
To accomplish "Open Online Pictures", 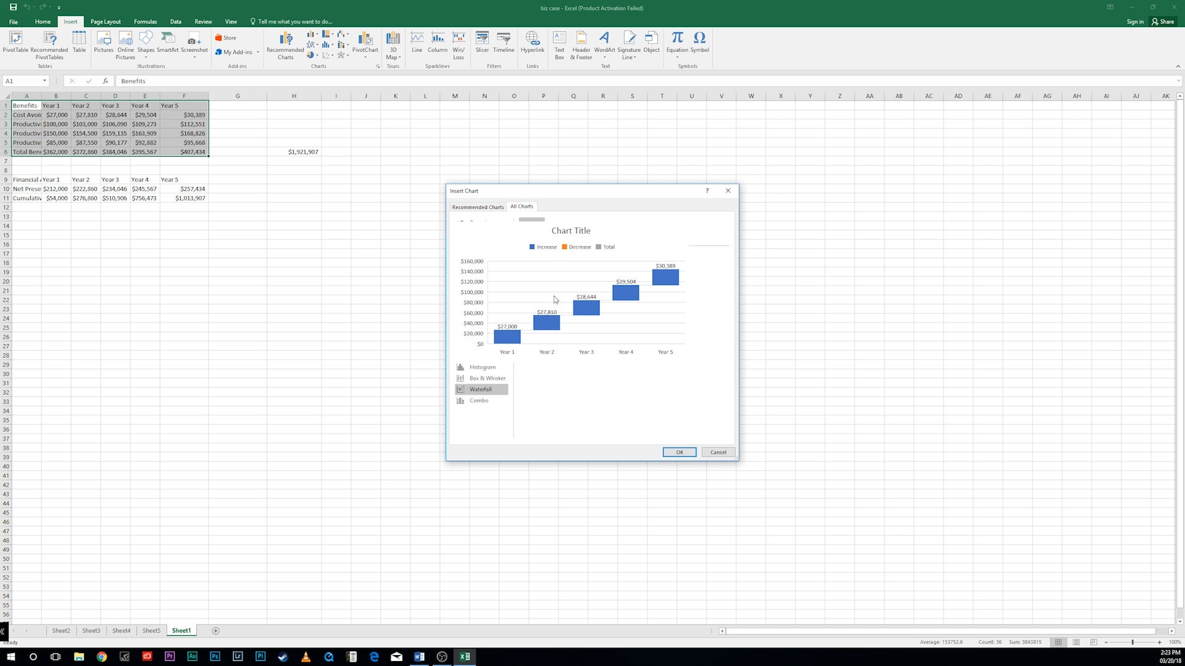I will tap(125, 46).
